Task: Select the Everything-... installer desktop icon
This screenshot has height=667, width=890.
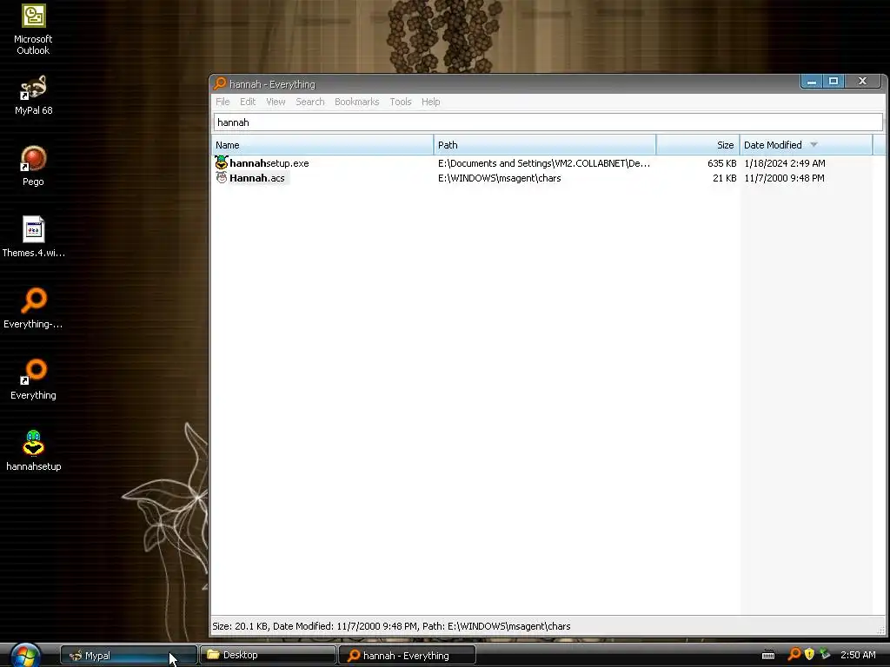Action: pyautogui.click(x=34, y=308)
